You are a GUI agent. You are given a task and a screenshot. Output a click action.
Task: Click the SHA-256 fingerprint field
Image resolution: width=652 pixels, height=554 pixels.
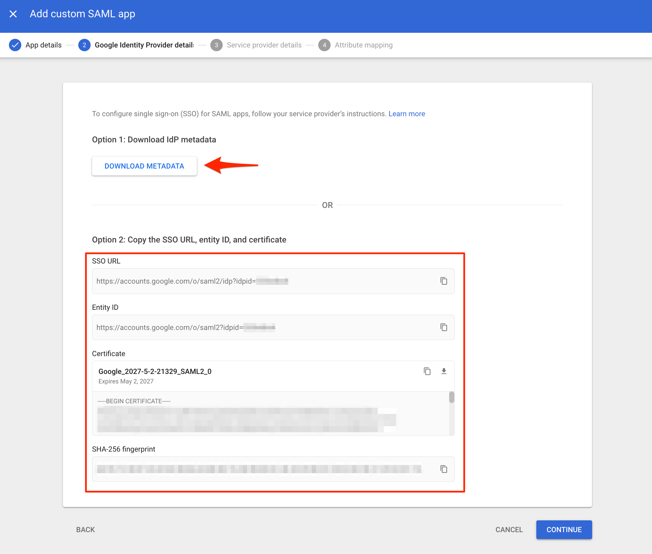pyautogui.click(x=273, y=469)
